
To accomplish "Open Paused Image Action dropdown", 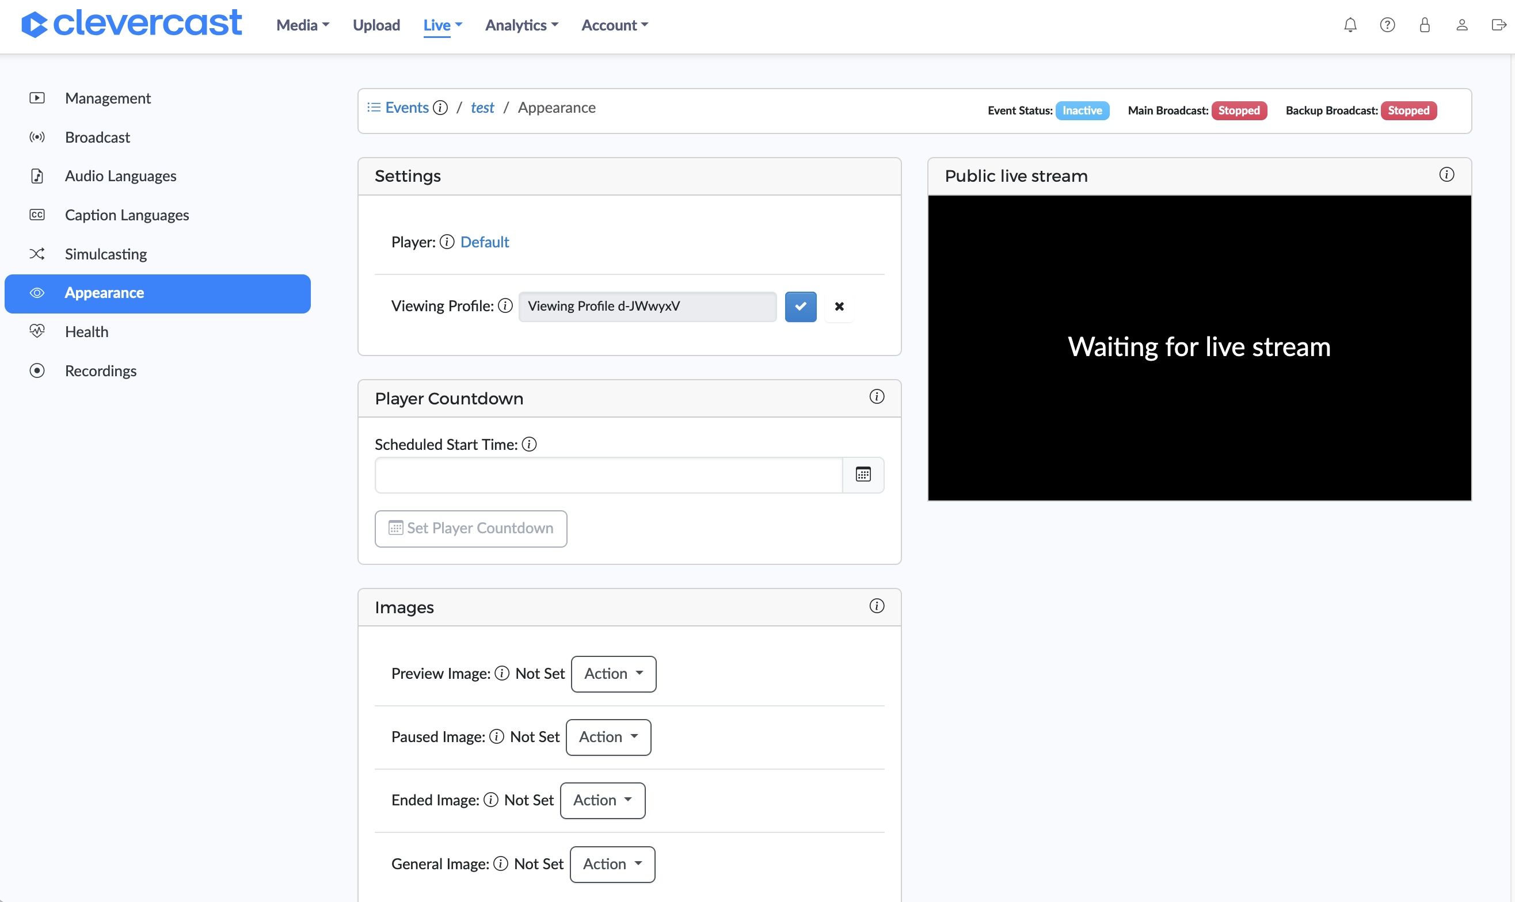I will tap(608, 737).
